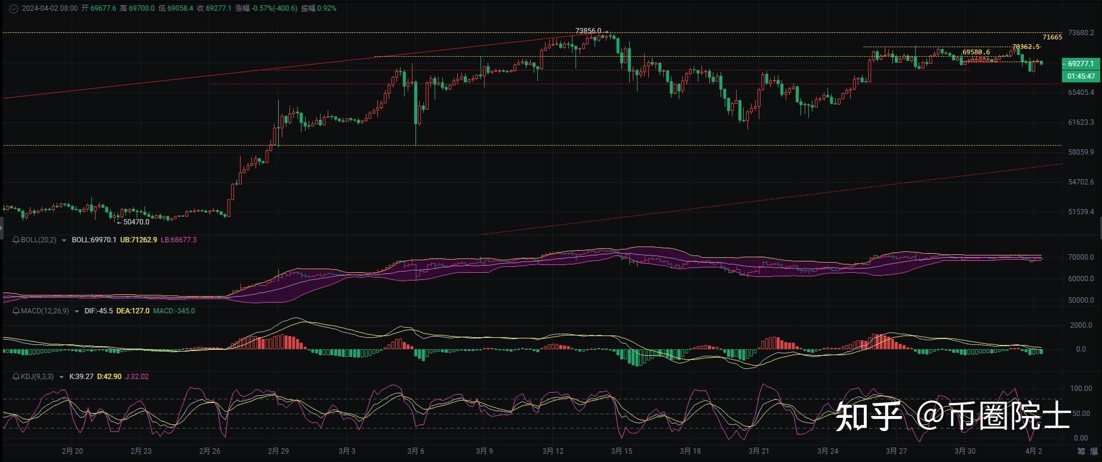The width and height of the screenshot is (1102, 462).
Task: Click the 70362.5 price annotation
Action: pos(1026,47)
